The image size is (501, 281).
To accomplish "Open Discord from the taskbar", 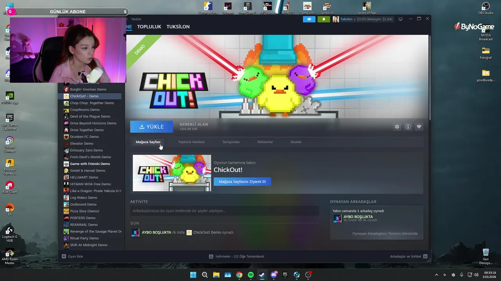I will [x=274, y=275].
